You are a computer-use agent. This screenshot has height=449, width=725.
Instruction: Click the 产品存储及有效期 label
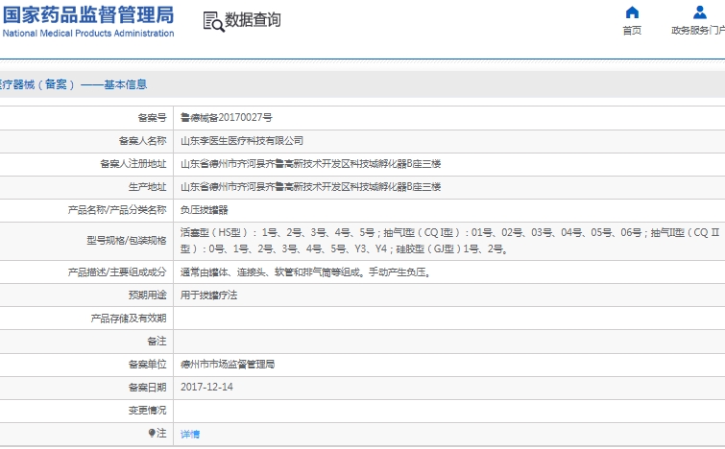click(x=129, y=319)
